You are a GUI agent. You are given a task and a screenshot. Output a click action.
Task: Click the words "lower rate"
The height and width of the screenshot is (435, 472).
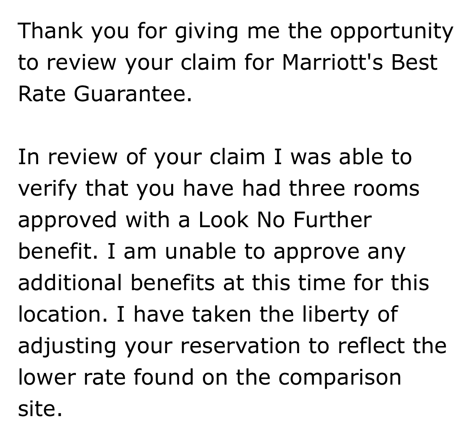(x=72, y=377)
